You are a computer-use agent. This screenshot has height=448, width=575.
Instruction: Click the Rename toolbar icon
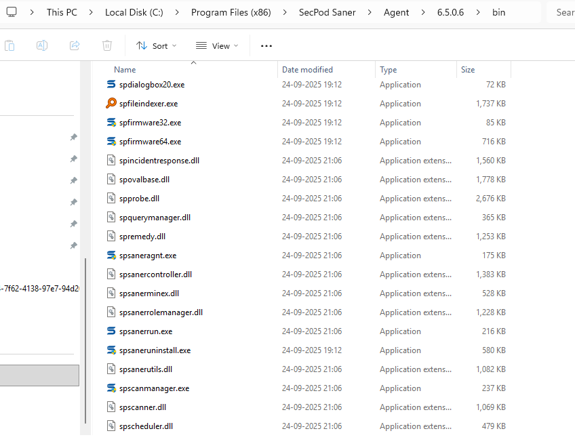[42, 45]
